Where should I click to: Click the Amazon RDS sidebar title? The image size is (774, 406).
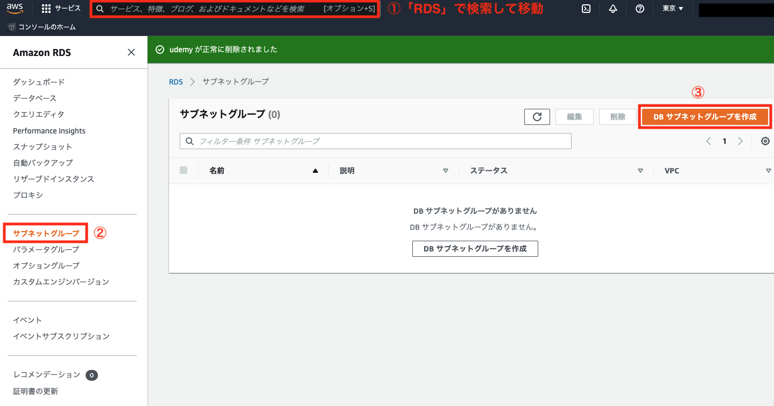click(x=42, y=53)
